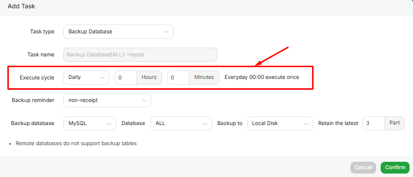
Task: Open the Backup to Local Disk dropdown
Action: point(280,123)
